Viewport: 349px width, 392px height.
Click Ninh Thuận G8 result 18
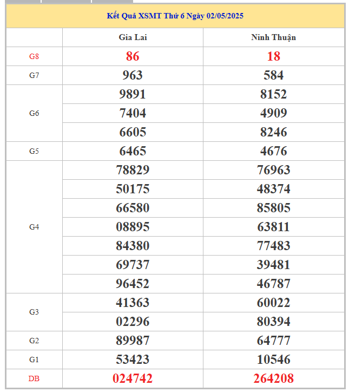(x=273, y=56)
